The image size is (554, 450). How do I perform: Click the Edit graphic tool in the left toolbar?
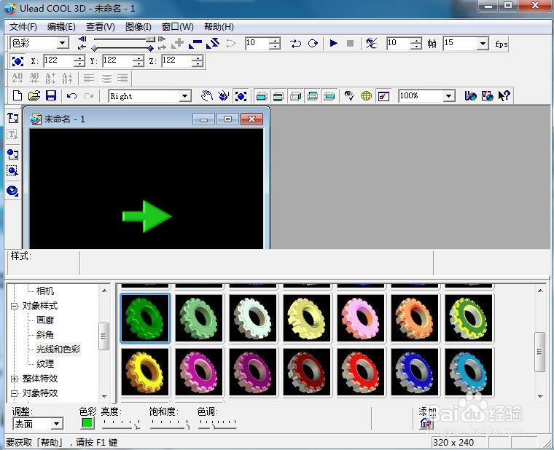tap(12, 171)
